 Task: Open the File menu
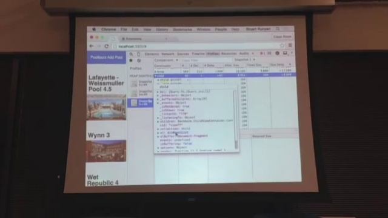click(124, 29)
